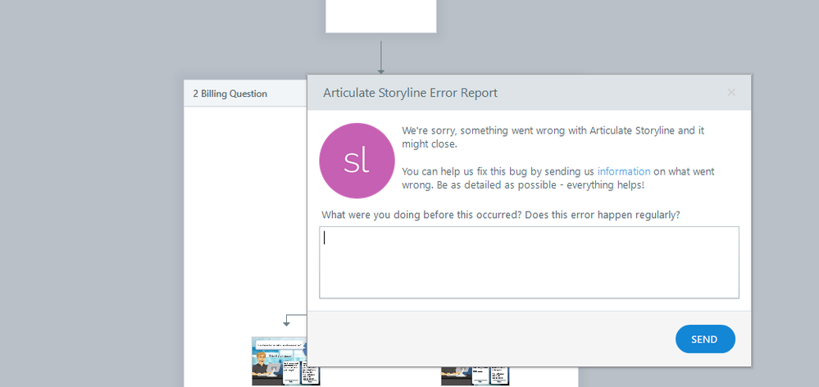This screenshot has height=387, width=819.
Task: Select the right slide thumbnail behind the dialog
Action: [475, 376]
